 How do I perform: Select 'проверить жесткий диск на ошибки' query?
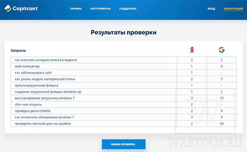(x=43, y=124)
